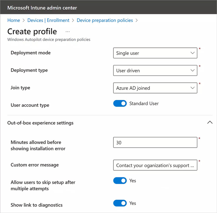Click the Custom error message label

(35, 165)
